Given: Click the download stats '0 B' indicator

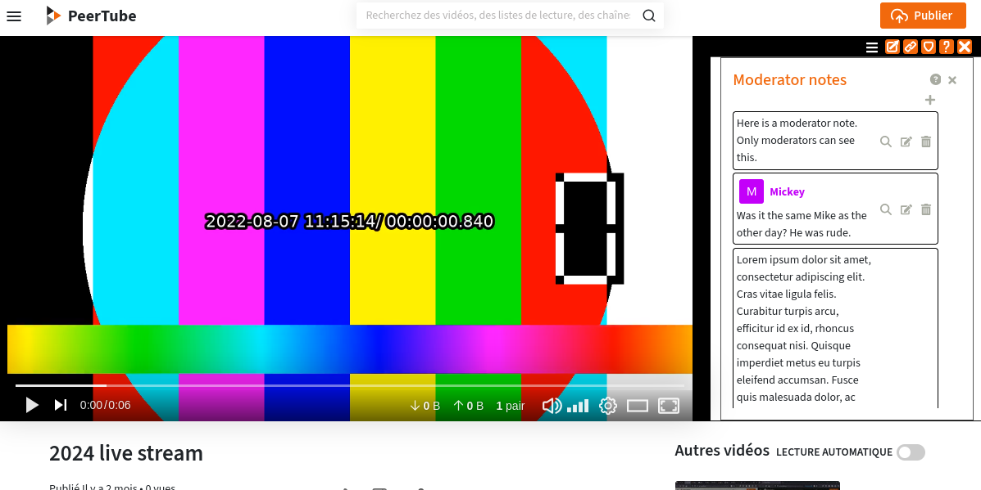Looking at the screenshot, I should click(425, 406).
